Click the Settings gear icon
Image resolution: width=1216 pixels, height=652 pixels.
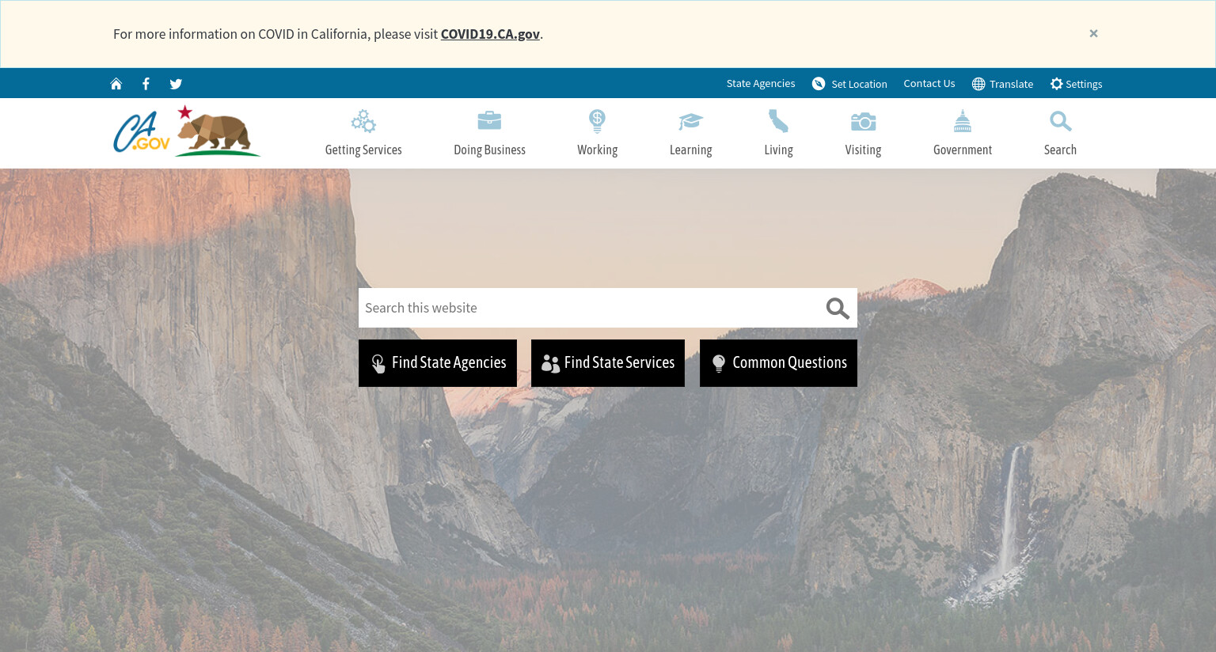[x=1056, y=84]
